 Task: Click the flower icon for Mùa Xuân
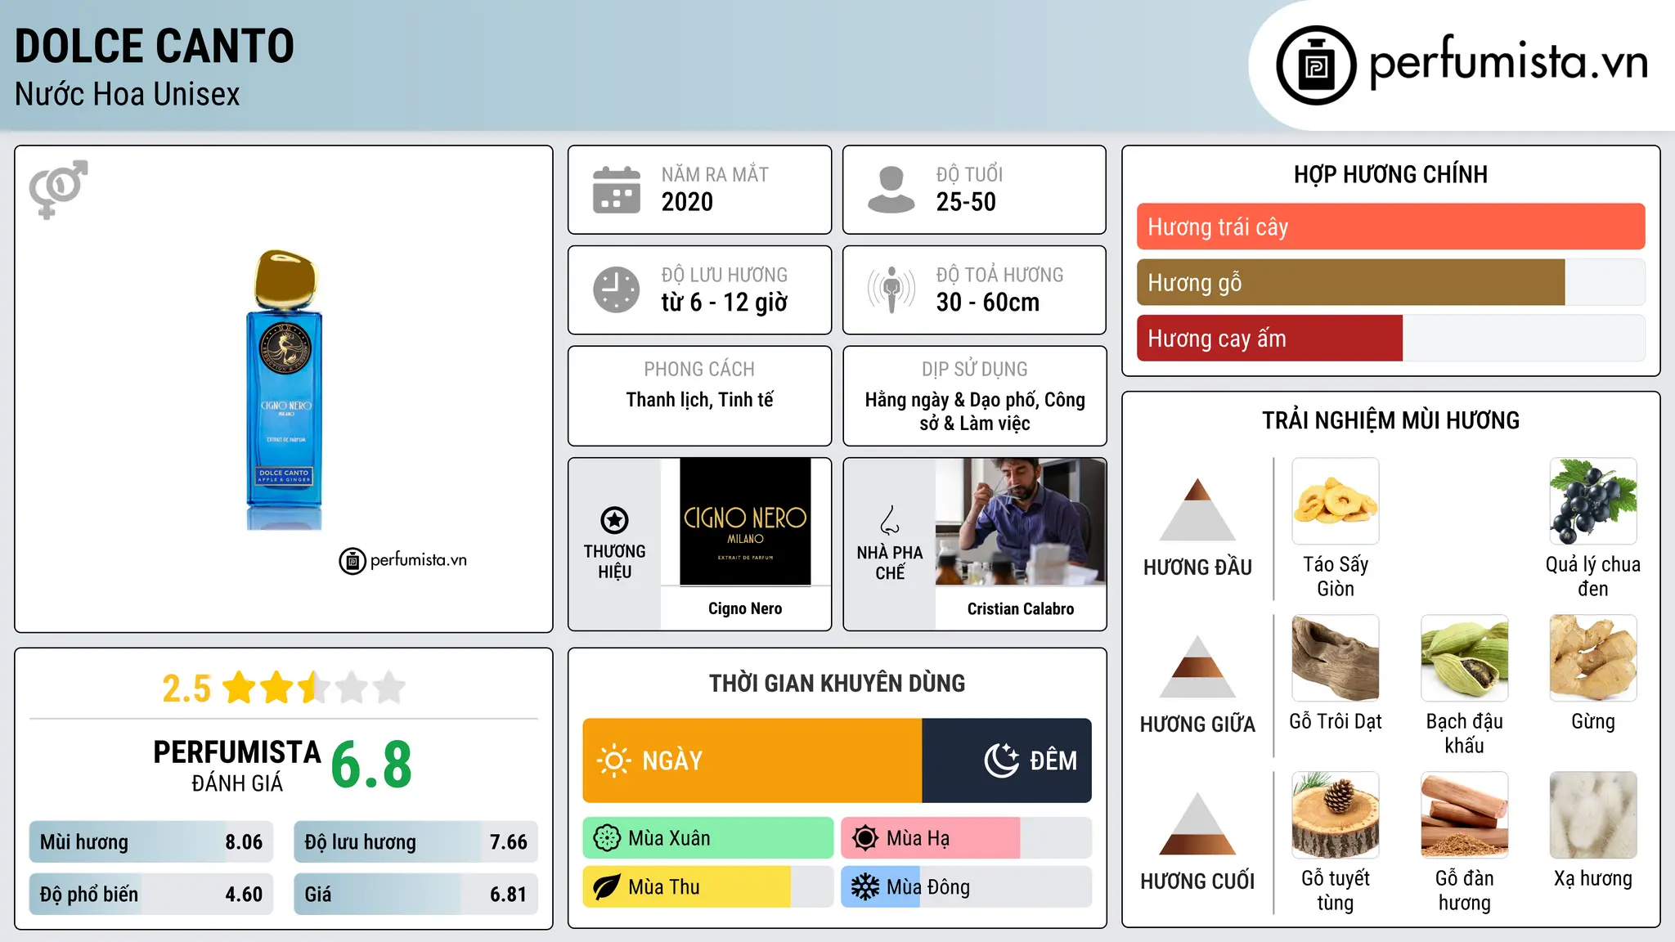tap(607, 838)
